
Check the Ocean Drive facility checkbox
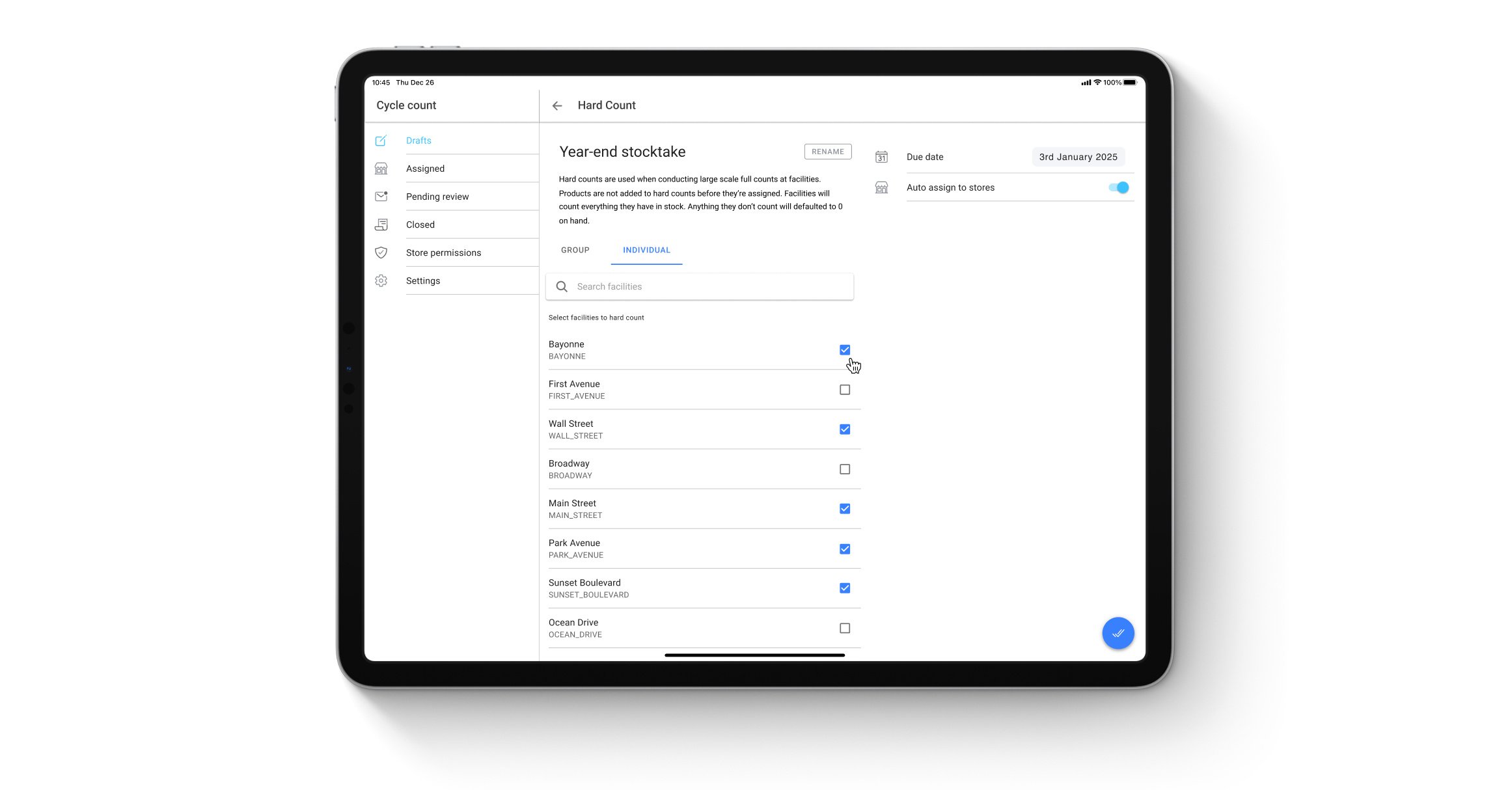(x=845, y=628)
